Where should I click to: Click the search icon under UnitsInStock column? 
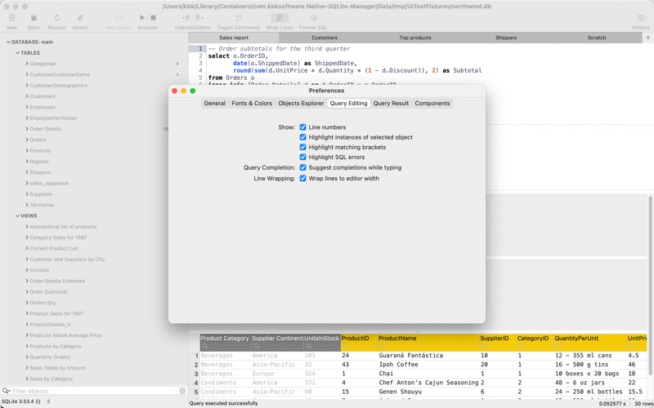309,346
